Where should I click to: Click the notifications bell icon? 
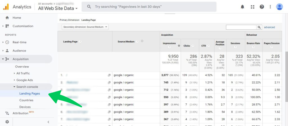(242, 7)
